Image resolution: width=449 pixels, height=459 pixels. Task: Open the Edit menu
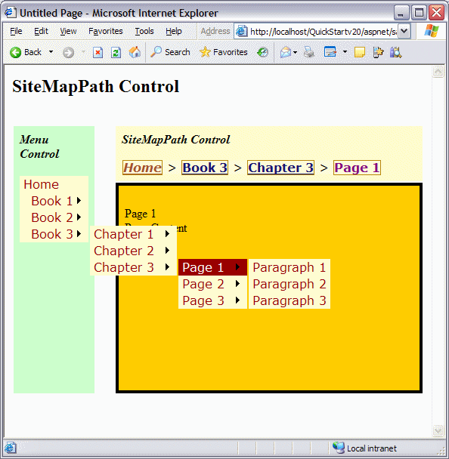pyautogui.click(x=41, y=31)
